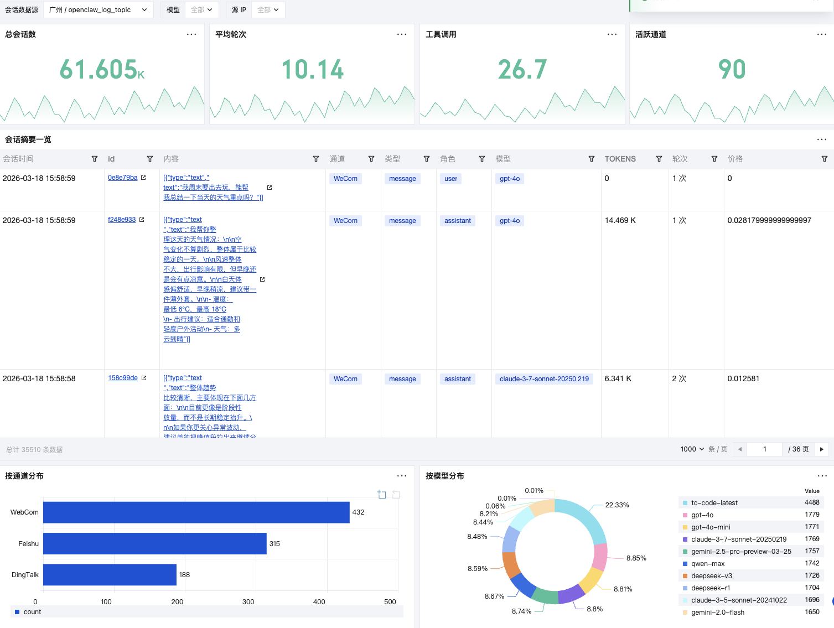This screenshot has width=834, height=628.
Task: Change the rows per page selector
Action: click(692, 449)
